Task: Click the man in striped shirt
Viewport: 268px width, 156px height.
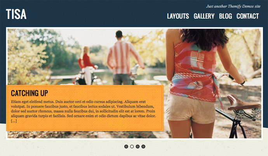Action: click(123, 58)
